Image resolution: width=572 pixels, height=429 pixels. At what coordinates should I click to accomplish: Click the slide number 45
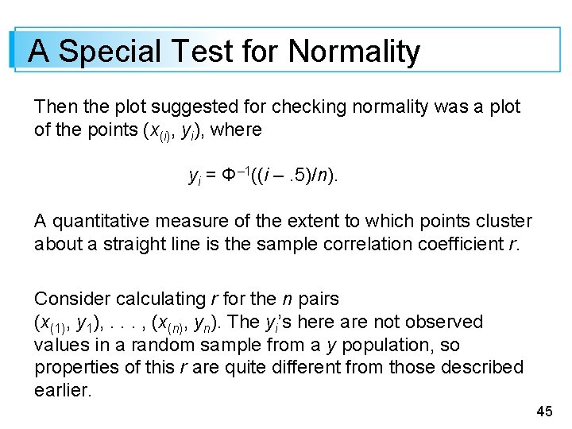coord(544,412)
